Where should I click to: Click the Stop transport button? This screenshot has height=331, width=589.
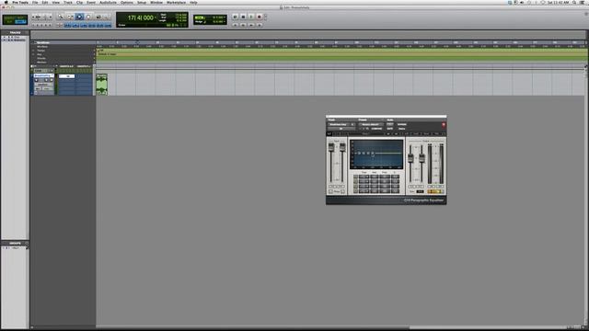(x=243, y=17)
